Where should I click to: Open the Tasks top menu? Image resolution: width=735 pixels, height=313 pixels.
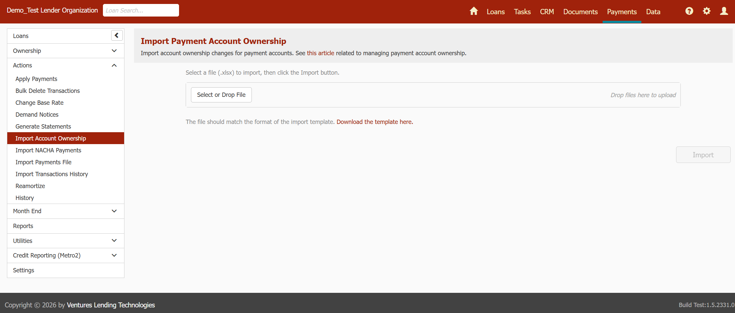pyautogui.click(x=522, y=12)
